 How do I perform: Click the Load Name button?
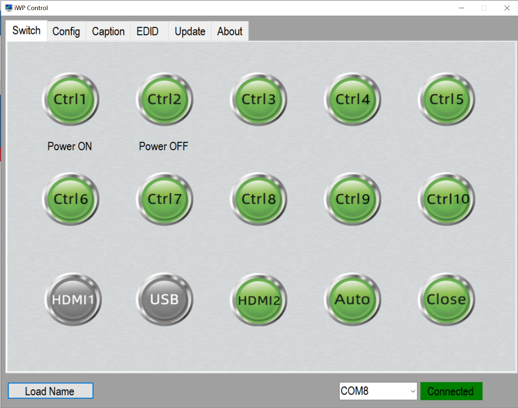click(51, 391)
